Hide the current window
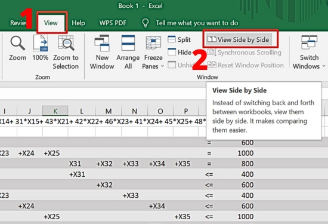 180,52
